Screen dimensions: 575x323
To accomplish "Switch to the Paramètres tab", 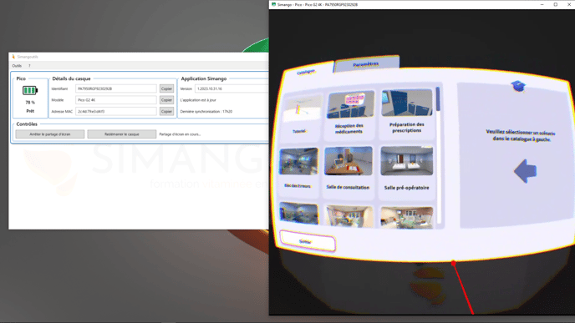I will click(x=366, y=64).
